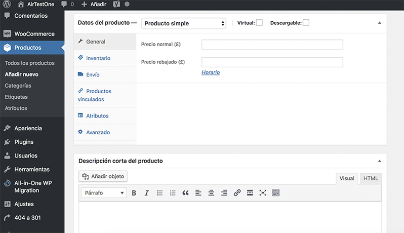Click the grey status dot in admin bar
The height and width of the screenshot is (233, 404).
pos(127,4)
